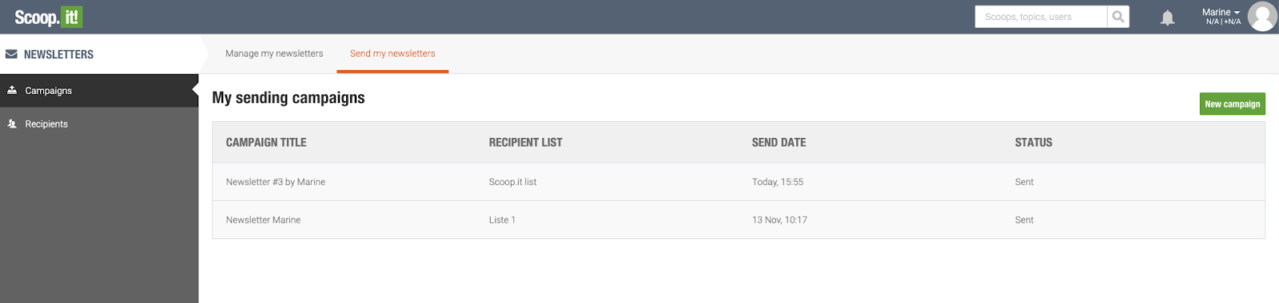Click the Scoop.it list recipient entry
This screenshot has height=303, width=1279.
click(512, 182)
